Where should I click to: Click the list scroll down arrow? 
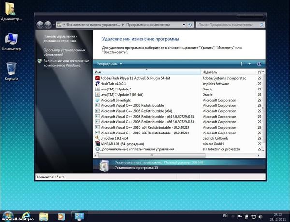pos(263,150)
